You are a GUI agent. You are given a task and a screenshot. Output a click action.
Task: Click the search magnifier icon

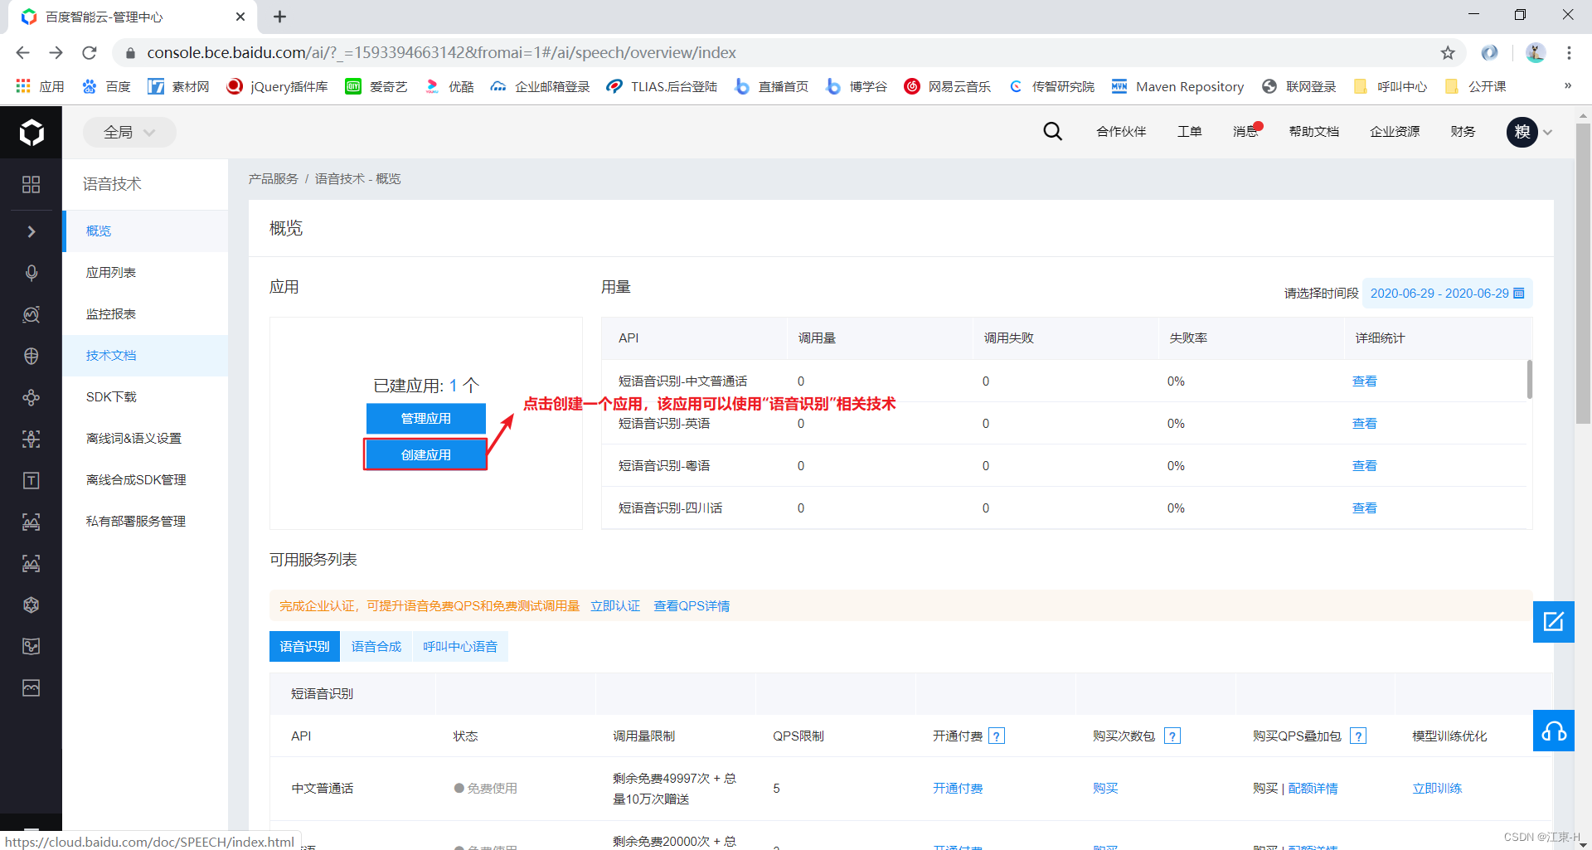click(x=1053, y=131)
